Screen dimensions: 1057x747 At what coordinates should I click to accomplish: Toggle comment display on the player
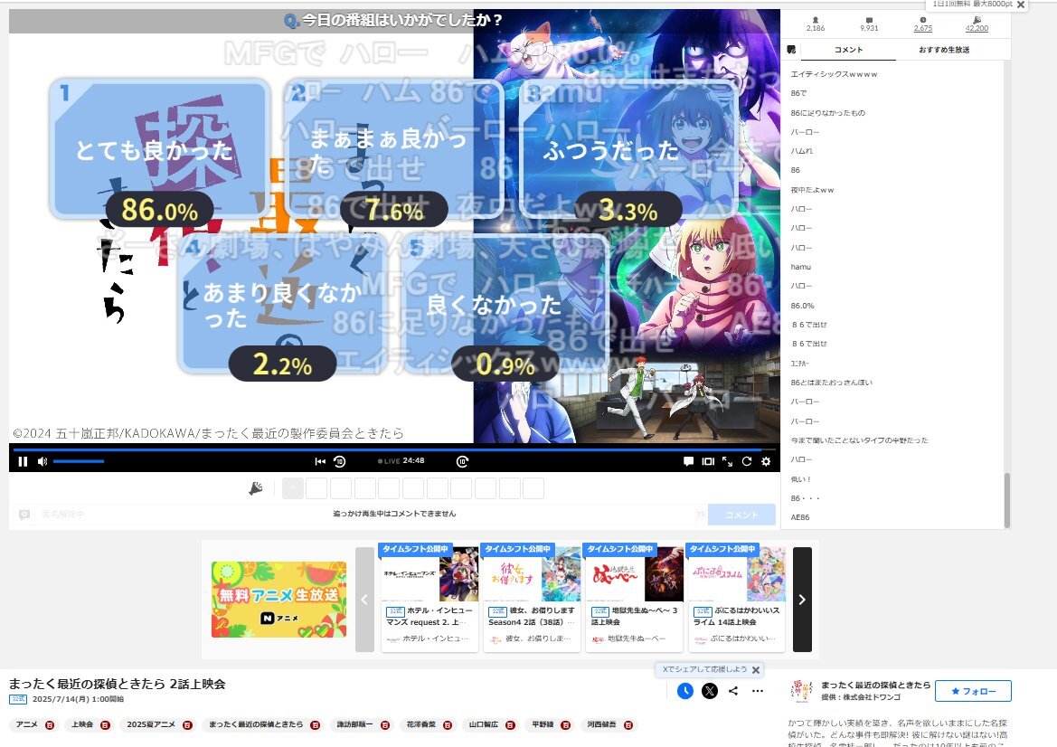pyautogui.click(x=688, y=462)
